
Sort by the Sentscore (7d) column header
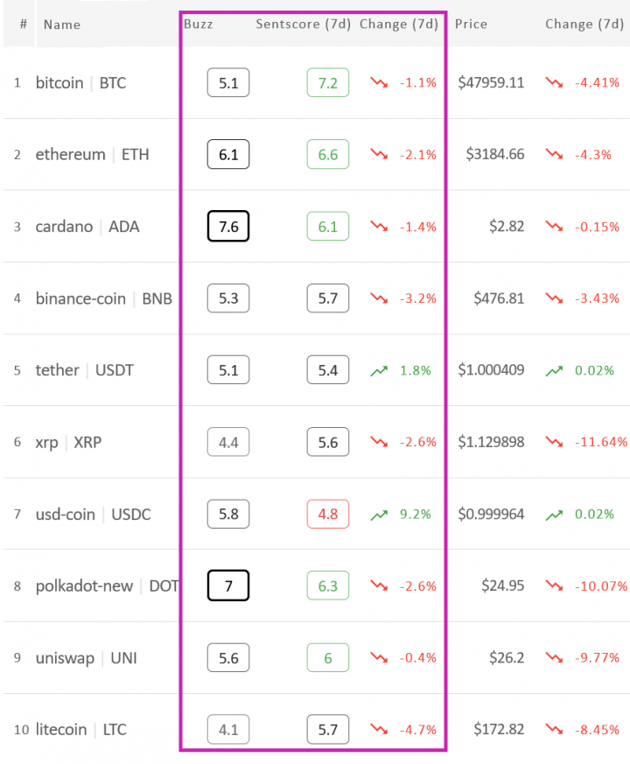tap(303, 24)
